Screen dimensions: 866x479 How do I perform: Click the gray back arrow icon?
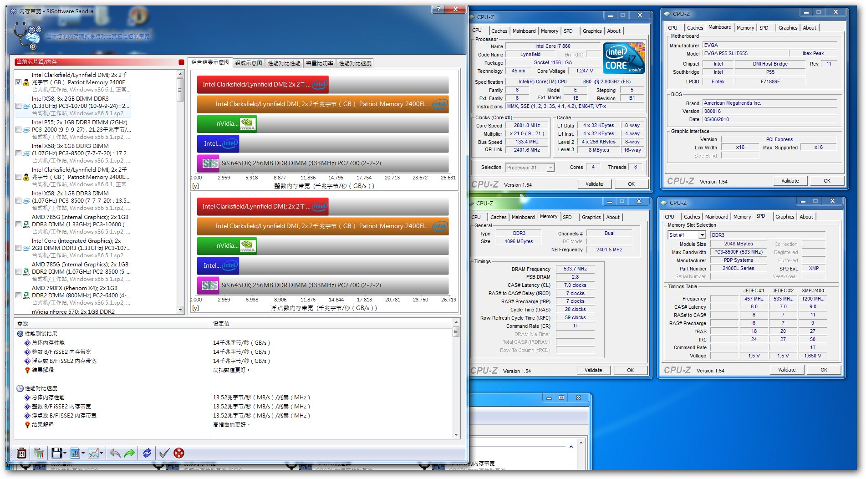[115, 453]
